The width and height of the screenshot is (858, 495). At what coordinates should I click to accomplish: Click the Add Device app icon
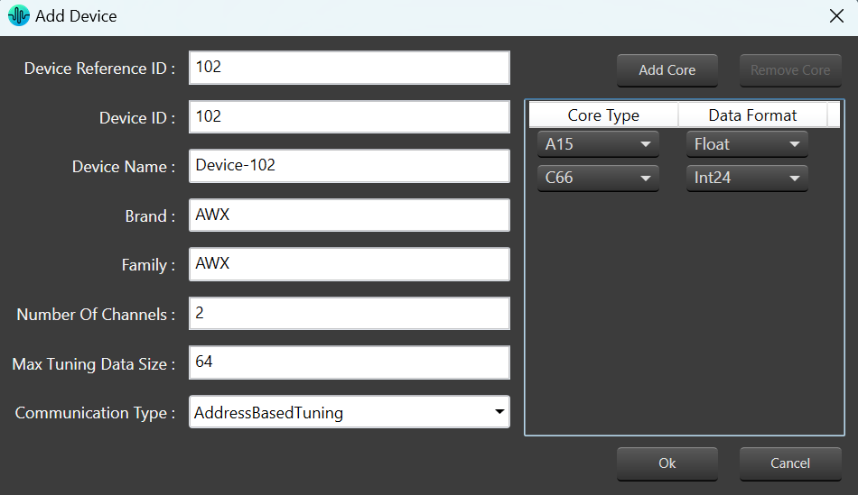[x=19, y=16]
